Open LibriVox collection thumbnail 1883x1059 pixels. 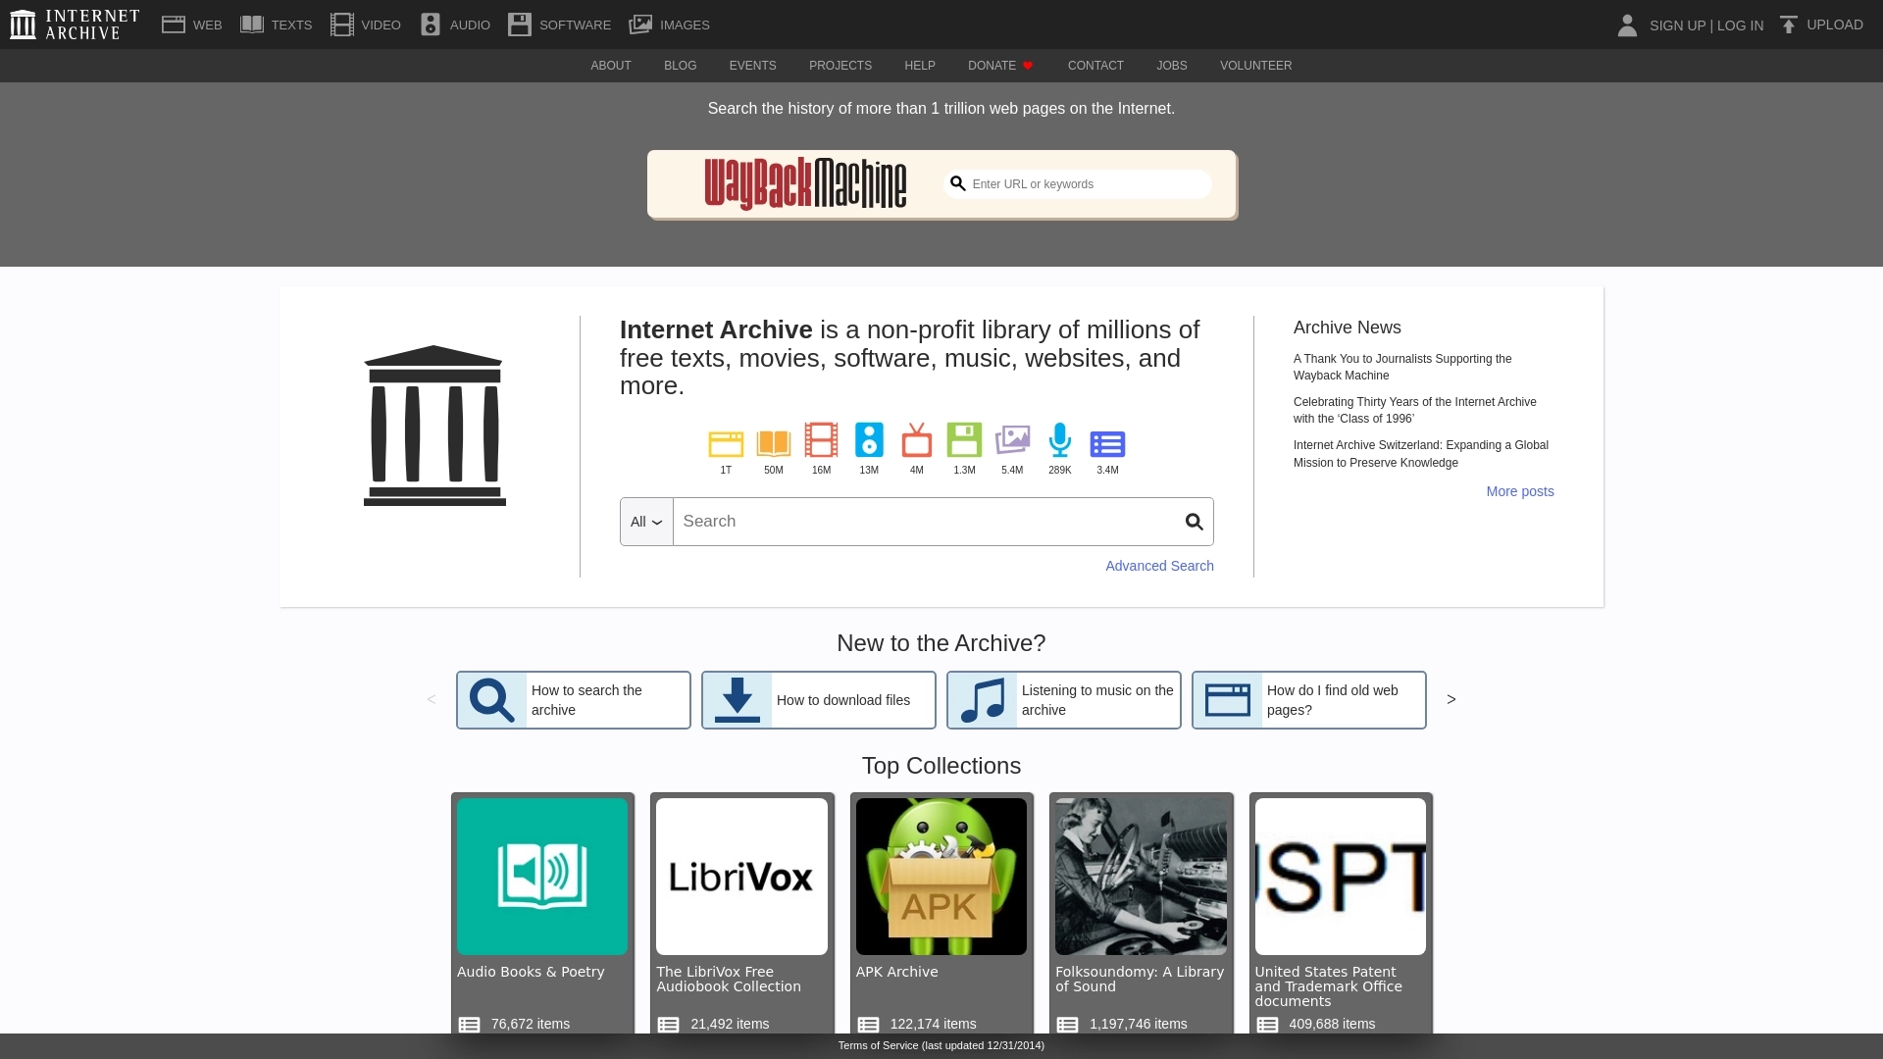(x=741, y=877)
